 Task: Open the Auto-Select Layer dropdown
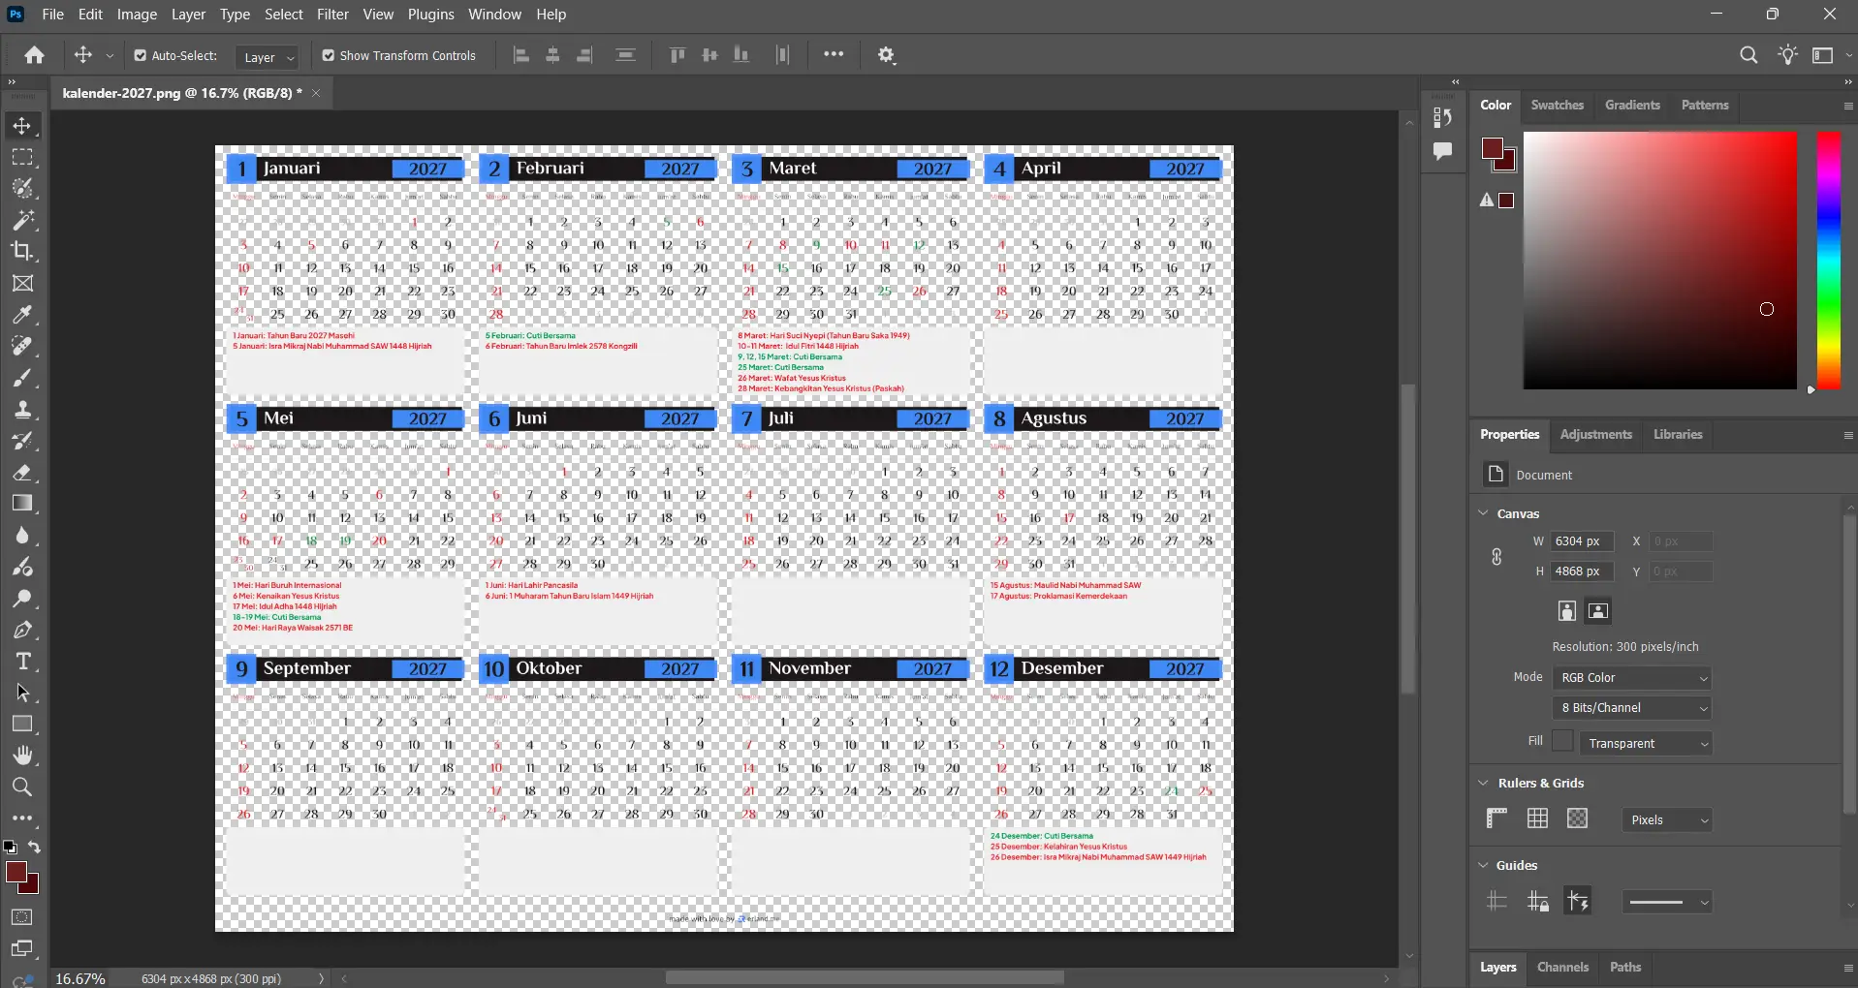coord(267,57)
